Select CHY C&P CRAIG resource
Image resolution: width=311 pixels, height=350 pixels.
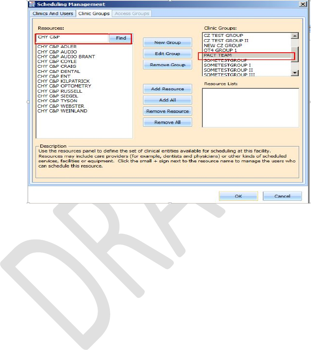pos(57,66)
